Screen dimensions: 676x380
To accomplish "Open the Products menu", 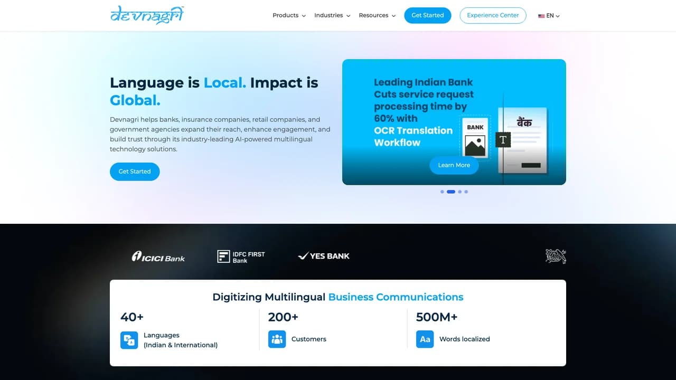I will tap(289, 15).
